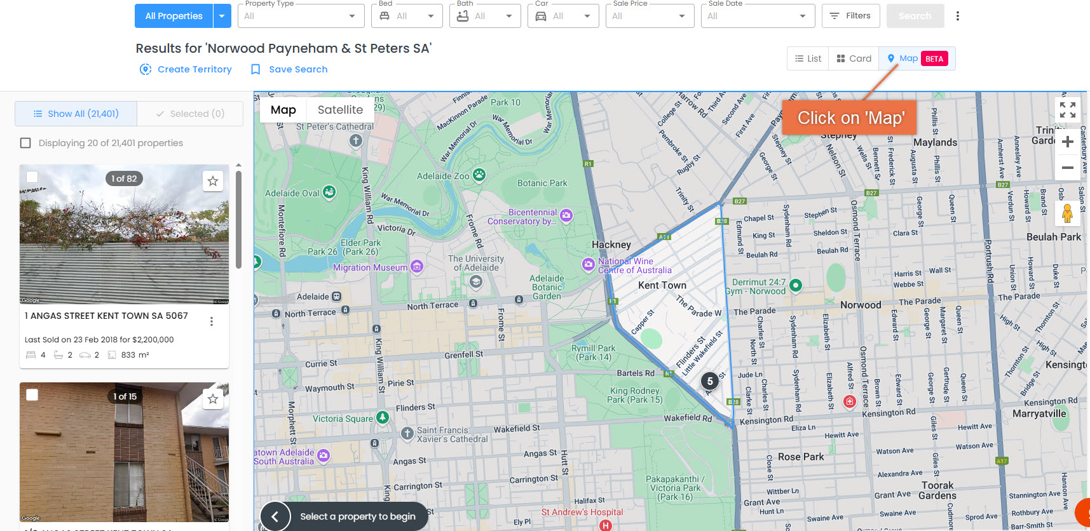The height and width of the screenshot is (531, 1090).
Task: Click the Last Sold 23 Feb 2018 text
Action: point(99,340)
